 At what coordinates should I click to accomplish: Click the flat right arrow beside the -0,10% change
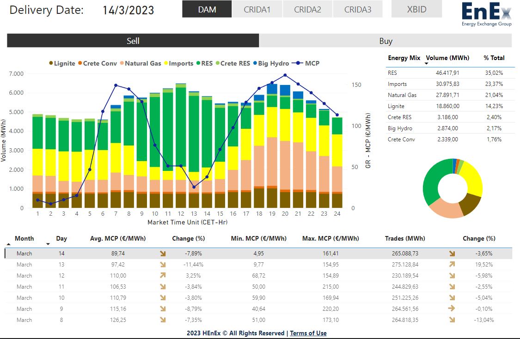click(452, 309)
